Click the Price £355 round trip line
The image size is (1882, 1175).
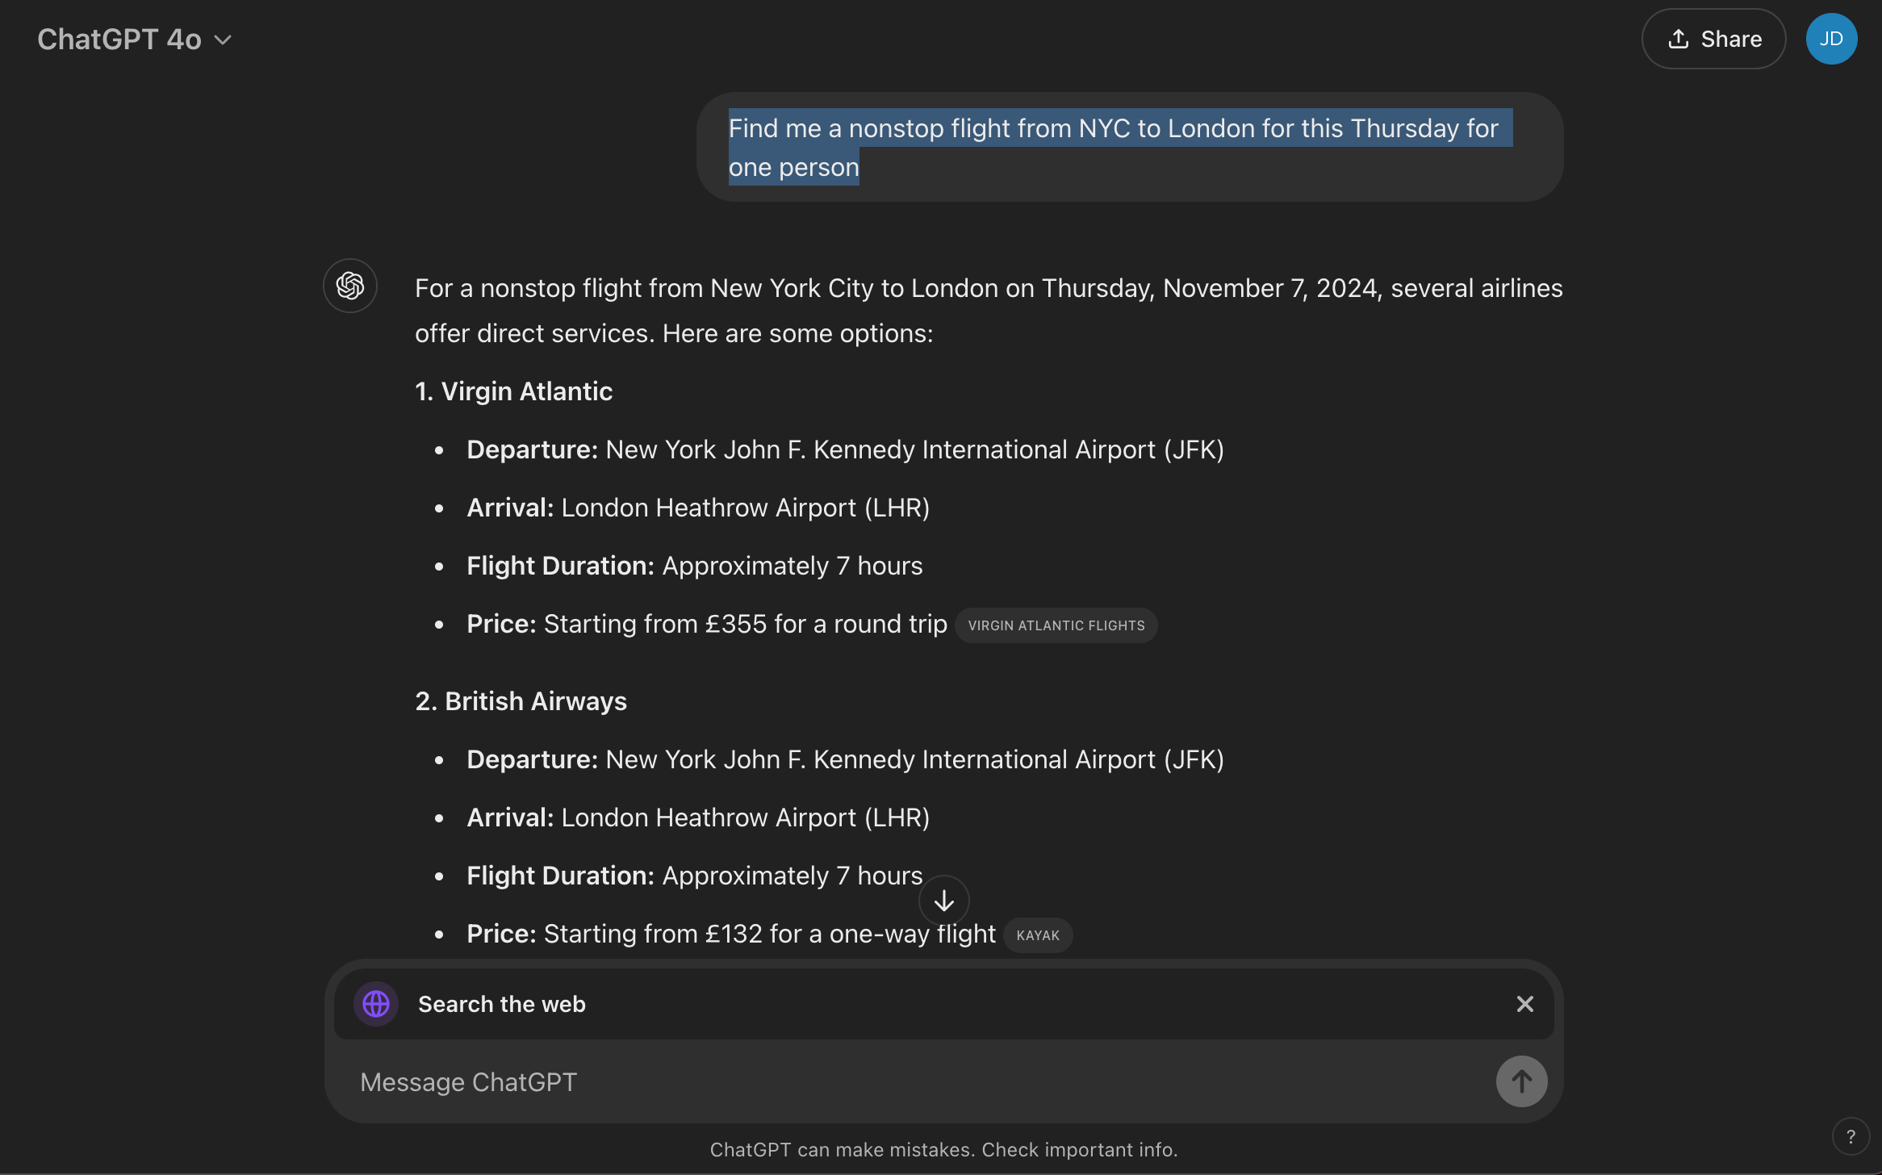(x=707, y=624)
